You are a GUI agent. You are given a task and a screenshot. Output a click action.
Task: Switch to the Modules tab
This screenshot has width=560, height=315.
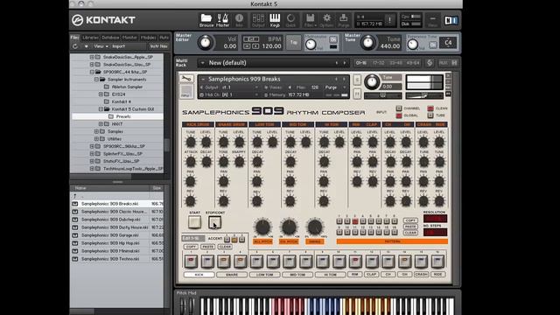click(148, 37)
